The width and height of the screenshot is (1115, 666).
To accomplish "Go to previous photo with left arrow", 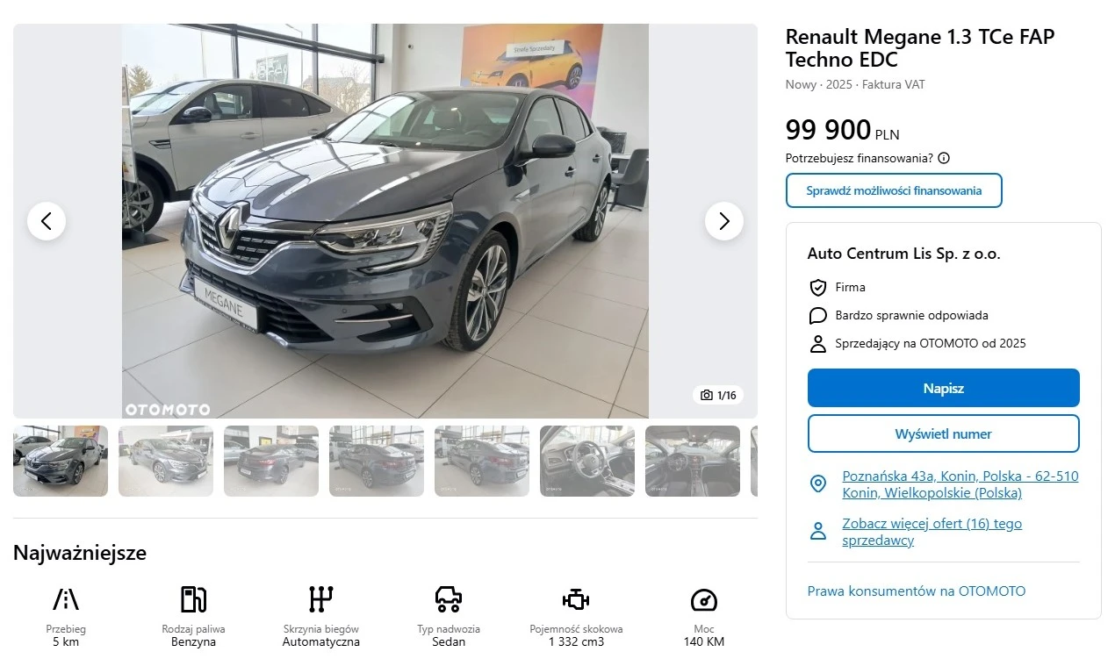I will 47,221.
